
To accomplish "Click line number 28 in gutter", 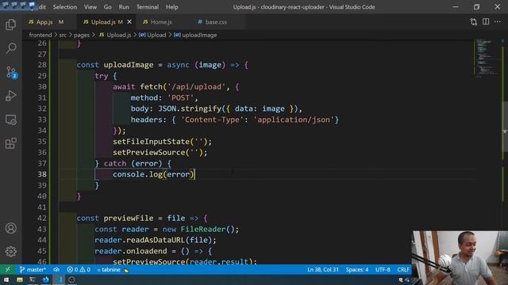I will pyautogui.click(x=42, y=65).
